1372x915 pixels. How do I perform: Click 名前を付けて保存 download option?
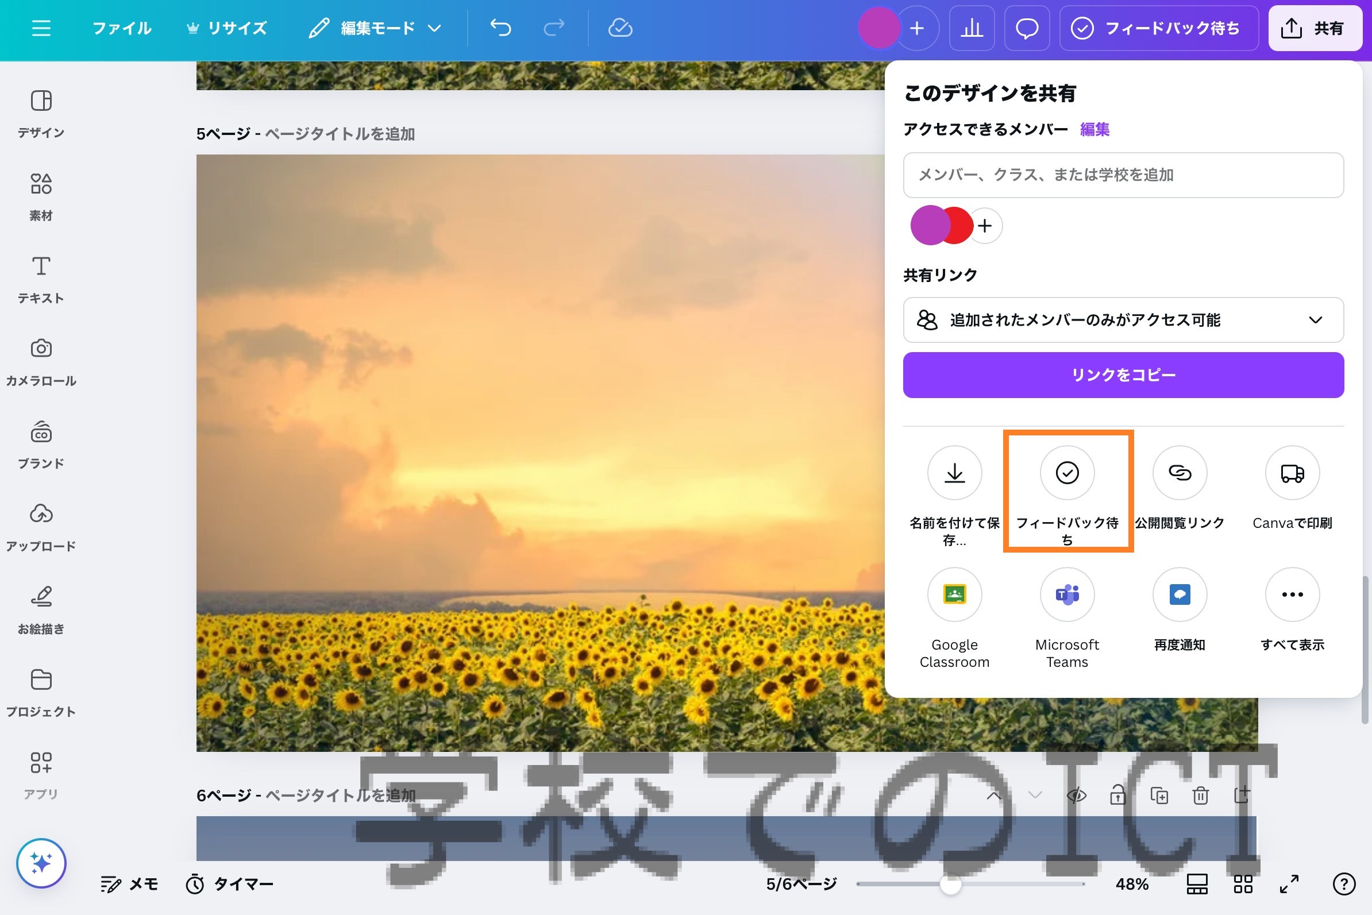click(x=954, y=496)
